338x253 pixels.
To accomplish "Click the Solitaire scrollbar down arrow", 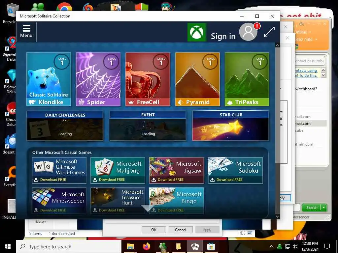I will (x=277, y=216).
